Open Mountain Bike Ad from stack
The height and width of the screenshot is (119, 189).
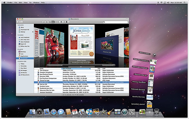151,76
